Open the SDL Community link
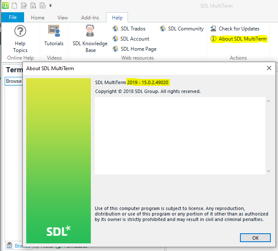The height and width of the screenshot is (251, 278). click(185, 29)
